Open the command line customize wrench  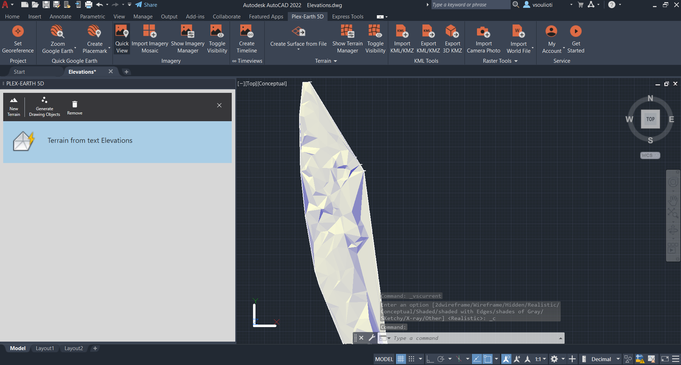372,338
